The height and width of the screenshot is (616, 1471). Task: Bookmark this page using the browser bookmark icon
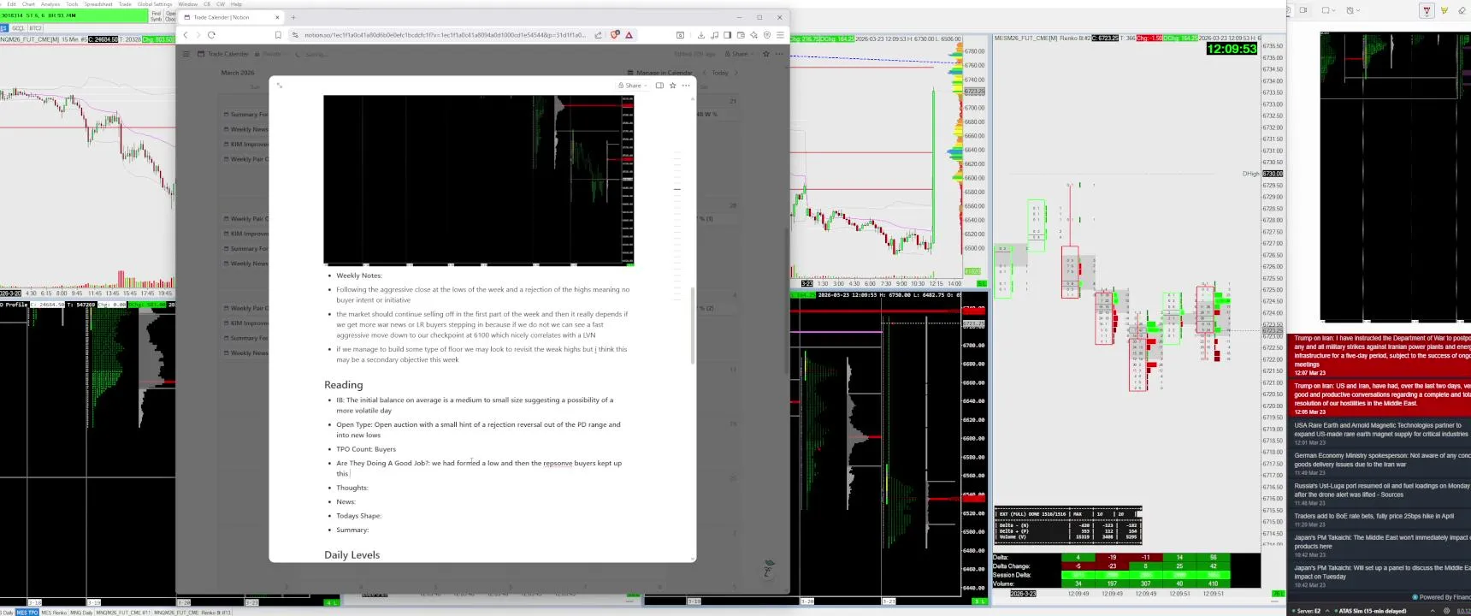click(278, 35)
